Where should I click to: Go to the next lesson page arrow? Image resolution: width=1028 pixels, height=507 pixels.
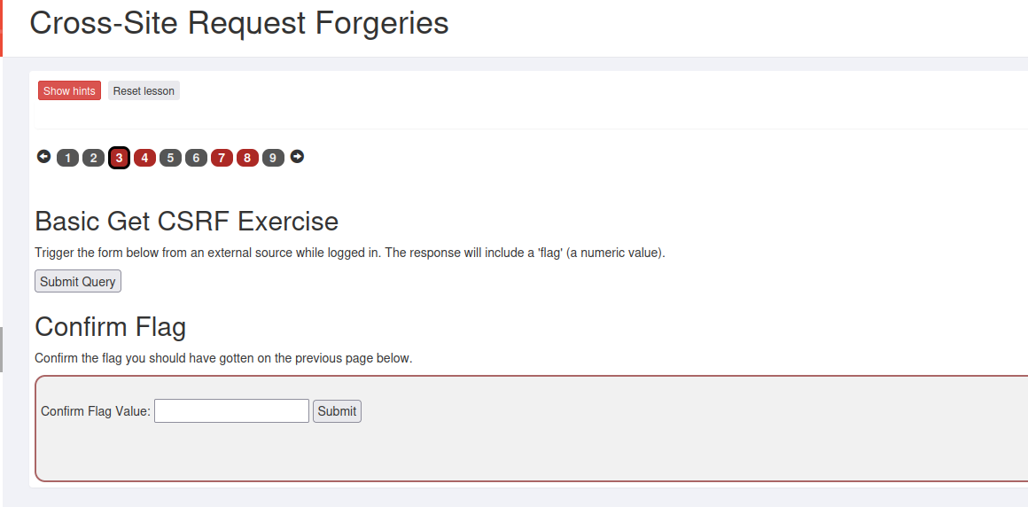[x=297, y=157]
